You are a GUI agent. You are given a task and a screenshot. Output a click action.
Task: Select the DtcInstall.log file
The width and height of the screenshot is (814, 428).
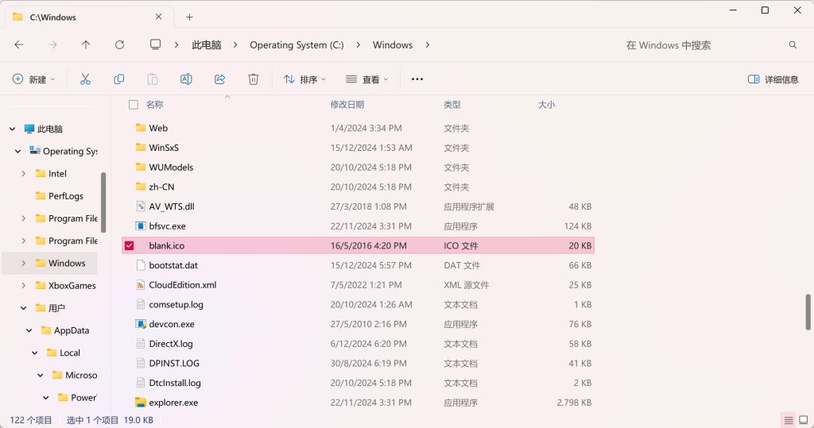359,383
